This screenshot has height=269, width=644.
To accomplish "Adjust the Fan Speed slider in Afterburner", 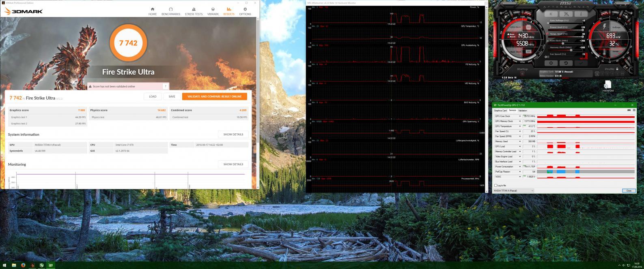I will [566, 57].
